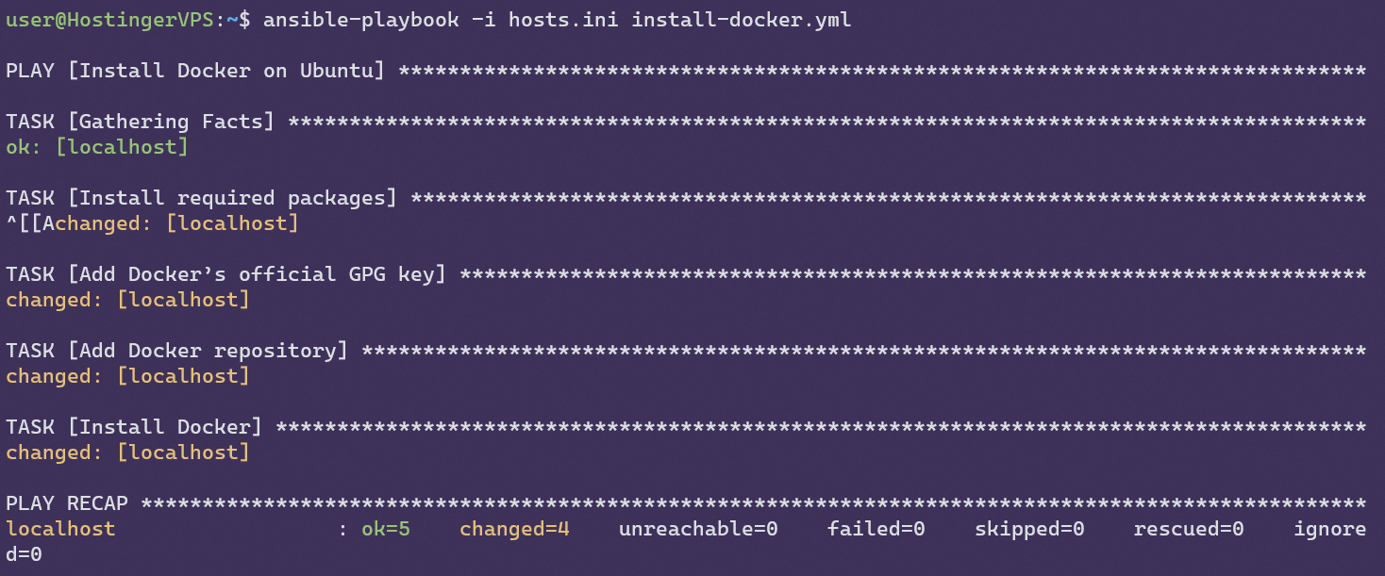
Task: Click the changed=4 value in the recap
Action: [514, 529]
